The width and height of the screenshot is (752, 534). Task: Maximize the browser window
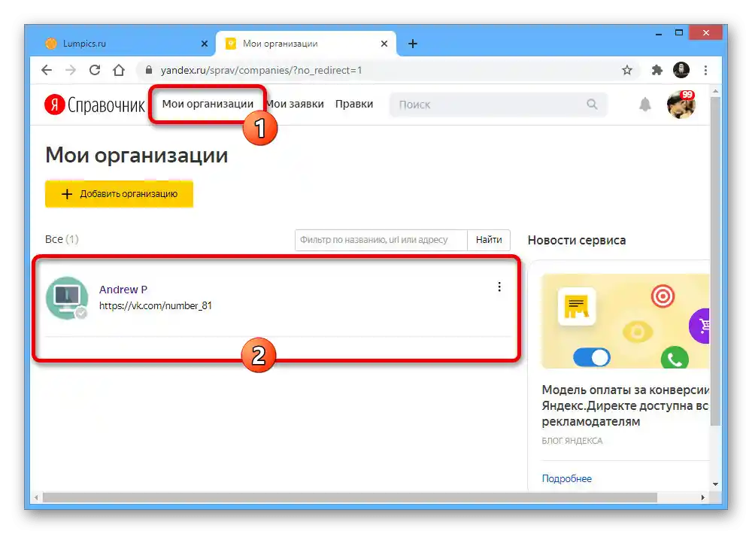coord(678,33)
